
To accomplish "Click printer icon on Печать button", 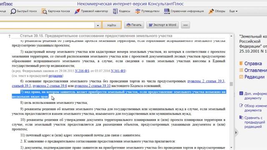I will click(x=128, y=25).
